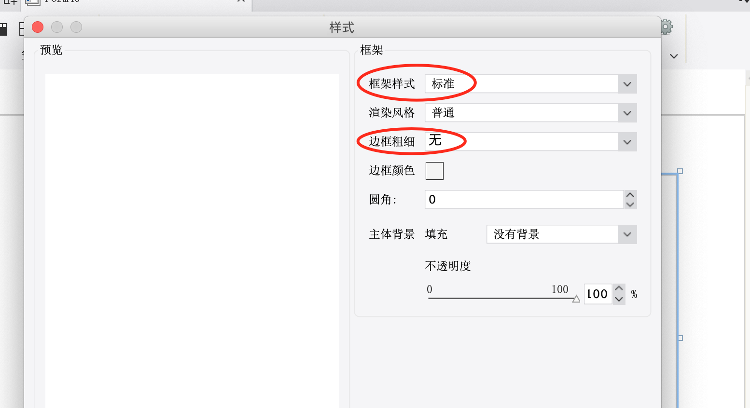The width and height of the screenshot is (750, 408).
Task: Click the 圆角 value input field
Action: (x=524, y=200)
